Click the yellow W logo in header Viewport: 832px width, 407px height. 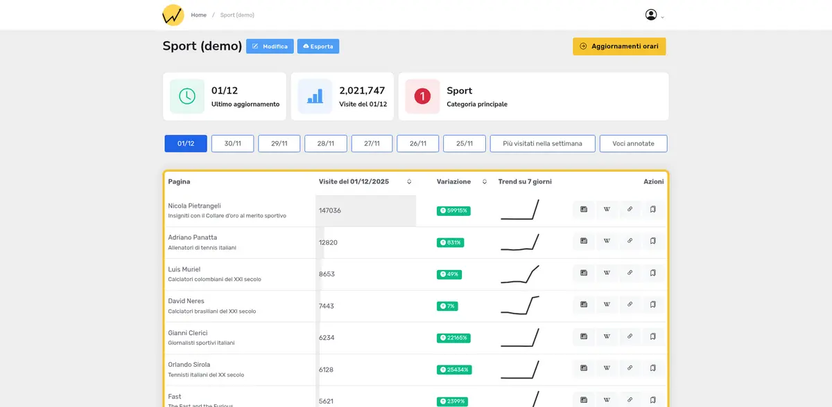coord(173,15)
